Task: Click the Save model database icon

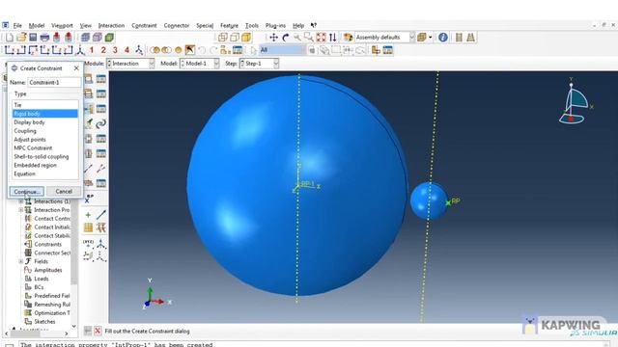Action: click(33, 38)
